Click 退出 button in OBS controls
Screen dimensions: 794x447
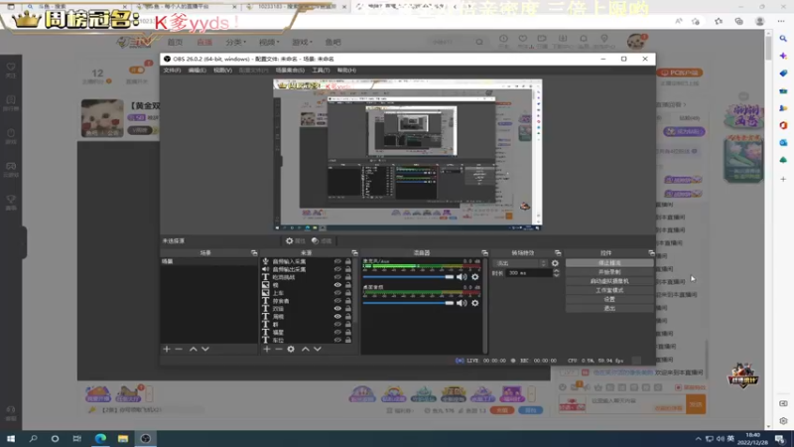tap(609, 308)
